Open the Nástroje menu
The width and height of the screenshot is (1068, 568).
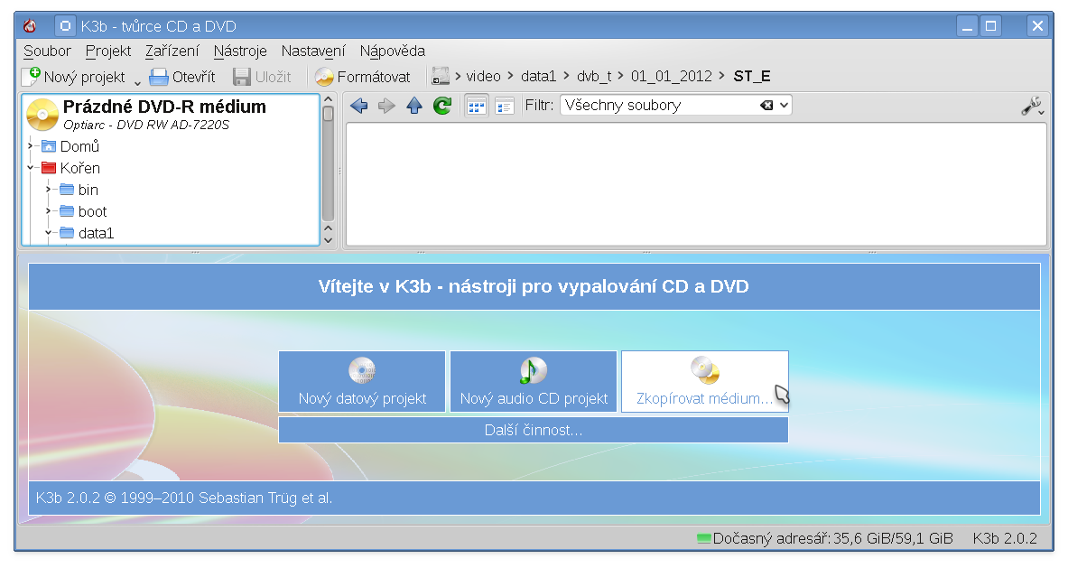pos(240,51)
